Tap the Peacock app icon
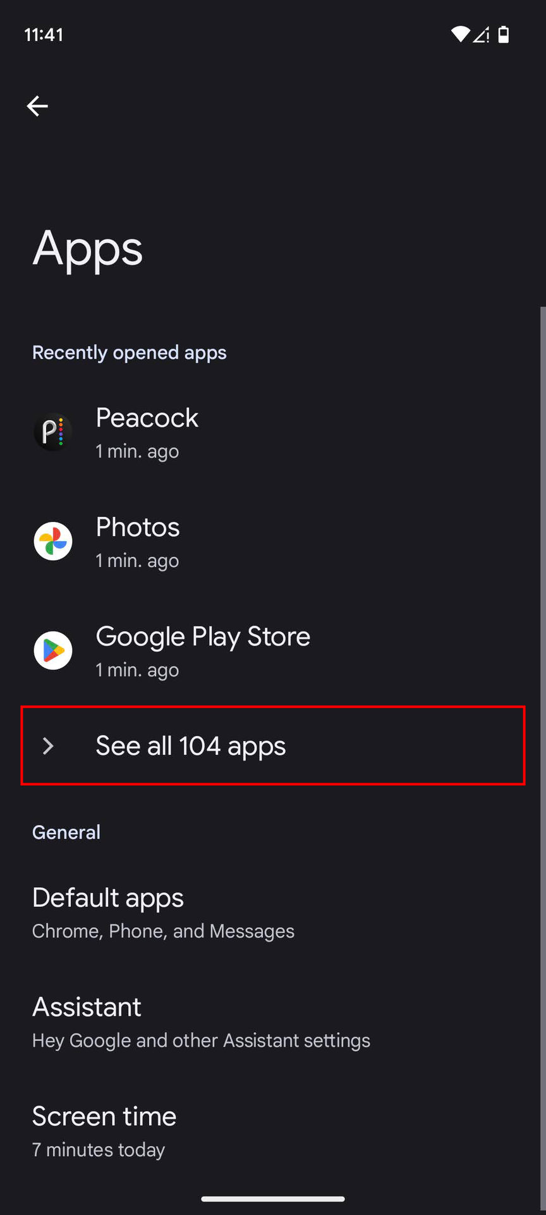The width and height of the screenshot is (546, 1215). point(52,432)
